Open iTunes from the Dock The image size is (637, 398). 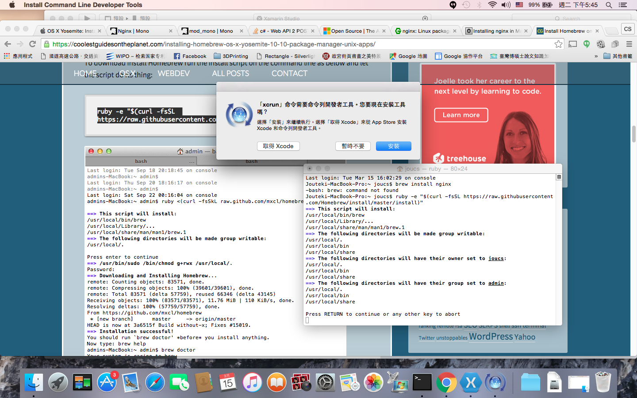252,383
